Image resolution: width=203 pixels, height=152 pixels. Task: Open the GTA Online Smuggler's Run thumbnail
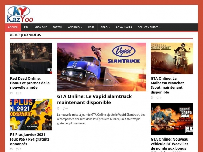point(172,119)
